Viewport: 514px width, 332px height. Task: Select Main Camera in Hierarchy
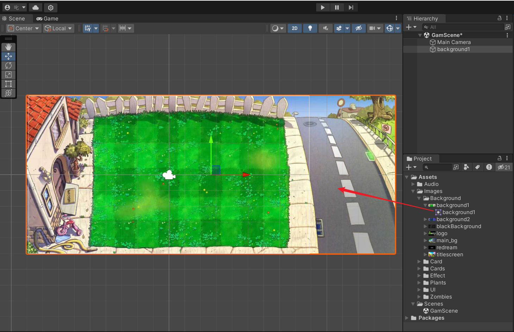click(x=454, y=42)
